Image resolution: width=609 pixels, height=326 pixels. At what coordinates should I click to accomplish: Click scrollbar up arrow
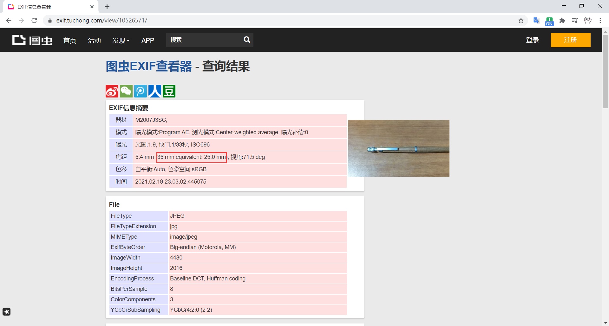606,31
